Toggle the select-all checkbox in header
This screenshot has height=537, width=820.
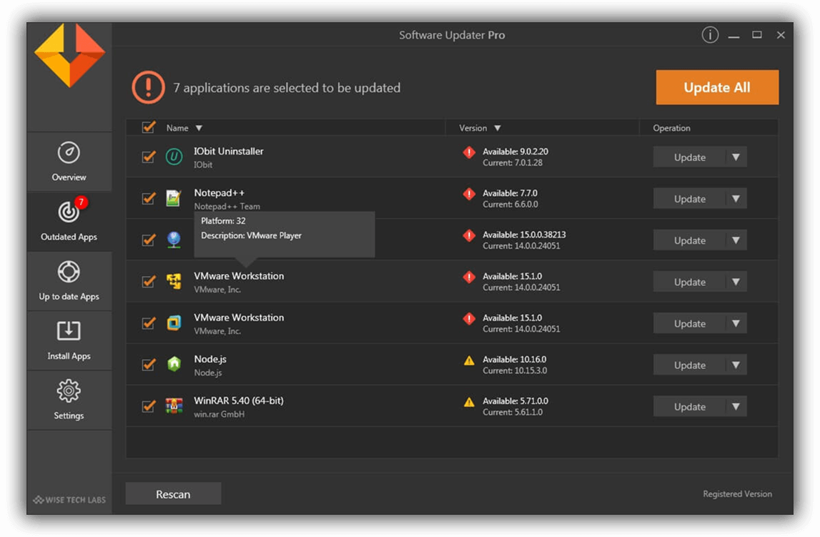tap(149, 127)
